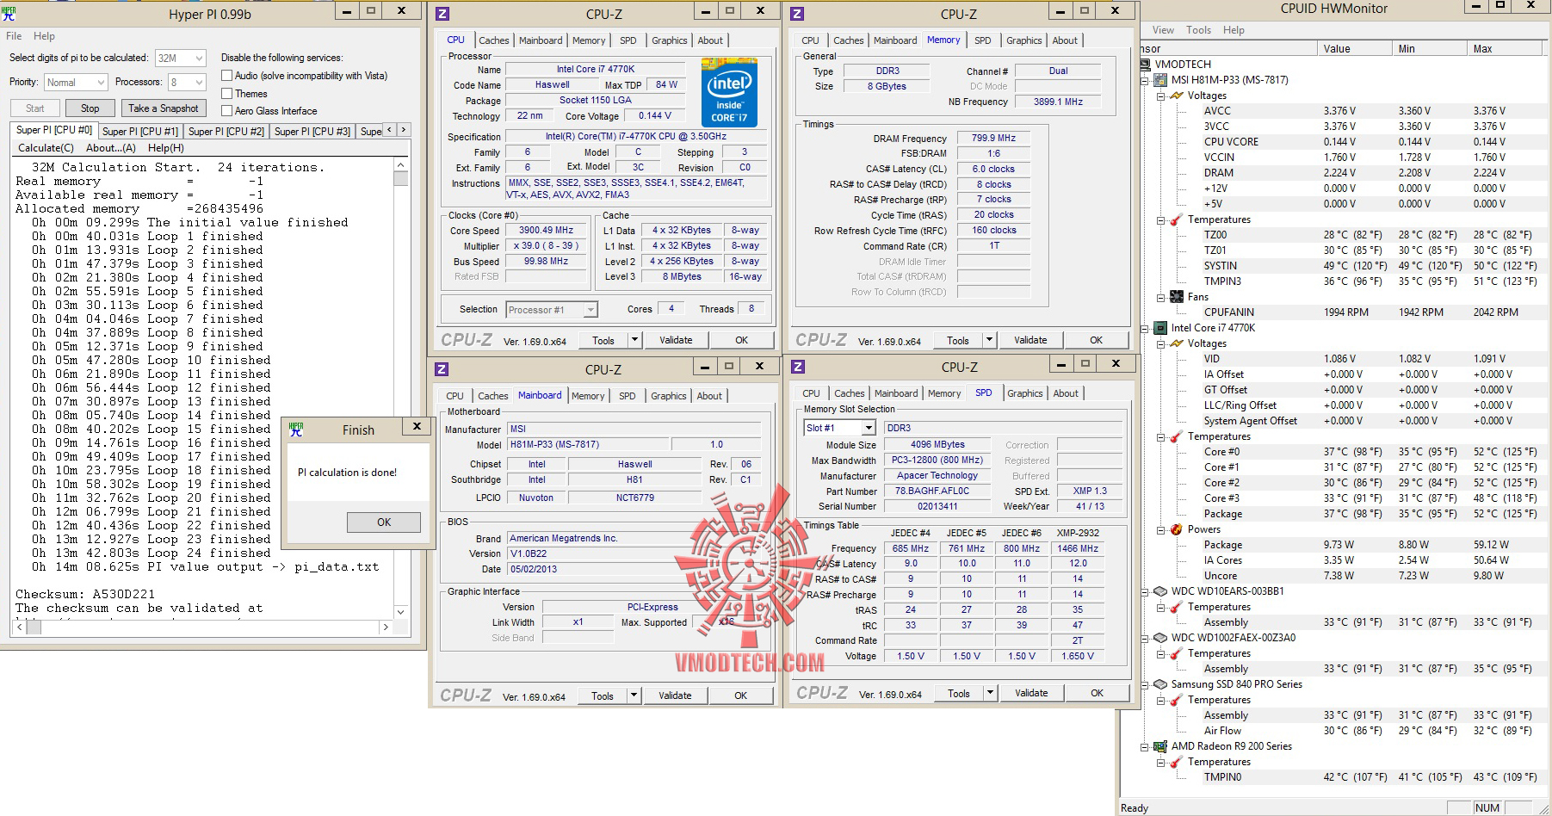Toggle the Themes service checkbox
Image resolution: width=1552 pixels, height=816 pixels.
[227, 93]
